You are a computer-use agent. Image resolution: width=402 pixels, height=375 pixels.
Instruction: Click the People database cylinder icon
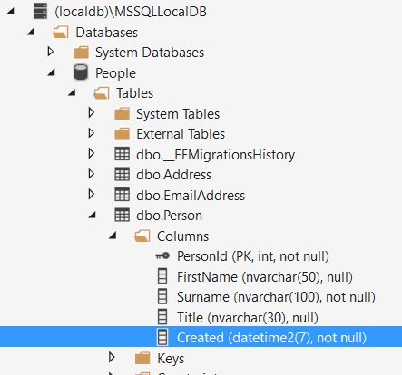click(81, 72)
